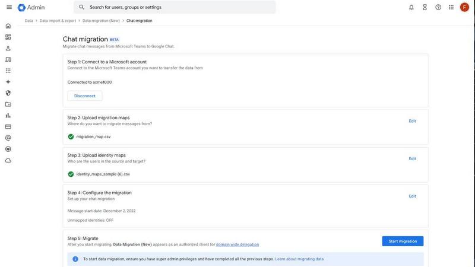Open Data folder icon in the sidebar
Screen dimensions: 475x267
tap(8, 104)
